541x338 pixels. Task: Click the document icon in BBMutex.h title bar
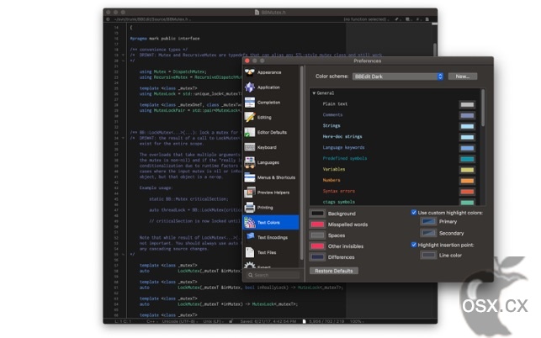pos(257,12)
